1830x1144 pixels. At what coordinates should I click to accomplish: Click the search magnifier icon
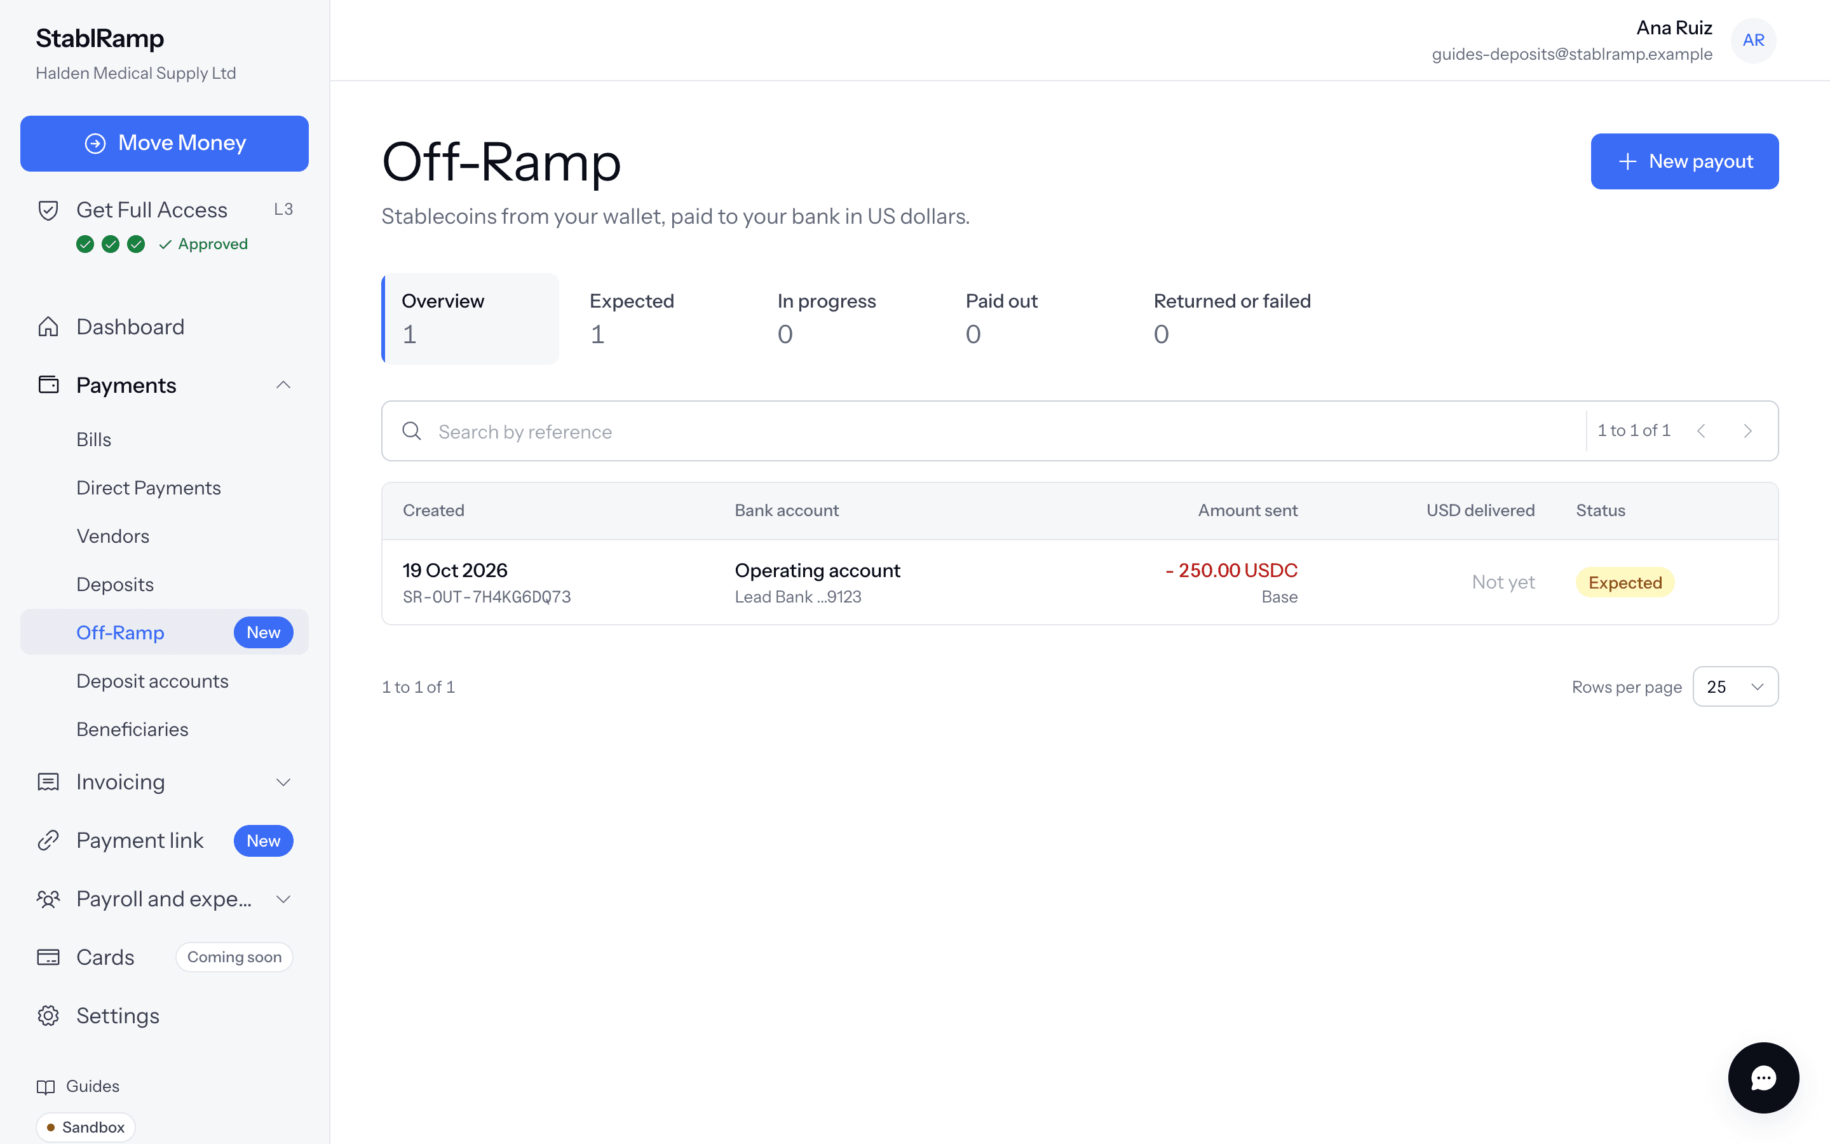tap(411, 432)
